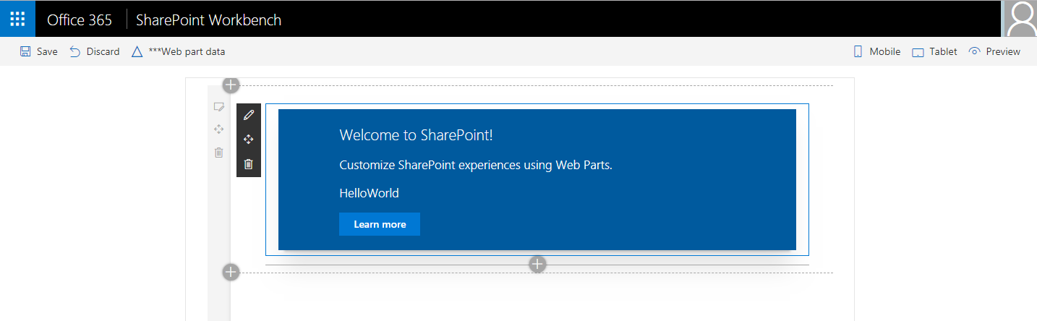The image size is (1037, 321).
Task: Select the move web part icon
Action: (249, 140)
